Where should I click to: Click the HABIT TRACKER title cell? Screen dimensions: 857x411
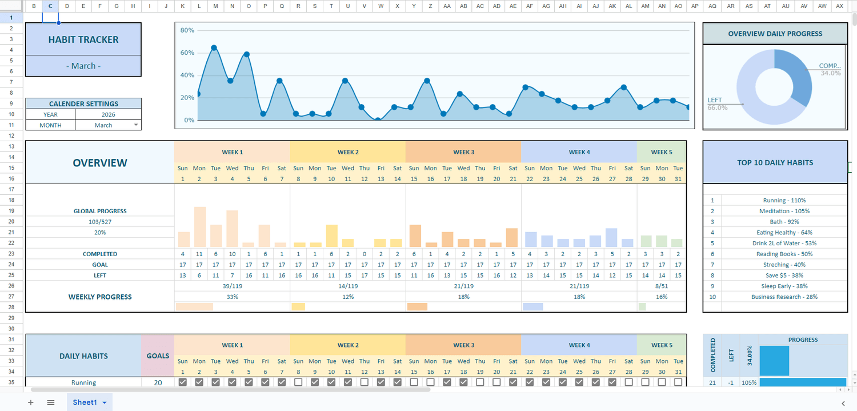83,39
